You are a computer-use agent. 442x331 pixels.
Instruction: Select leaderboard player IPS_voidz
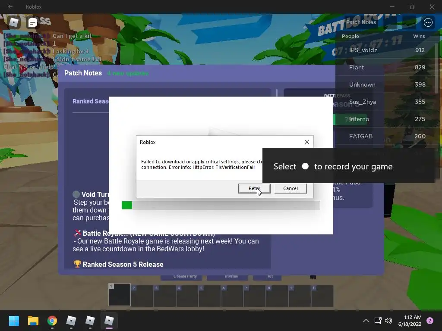[x=363, y=50]
